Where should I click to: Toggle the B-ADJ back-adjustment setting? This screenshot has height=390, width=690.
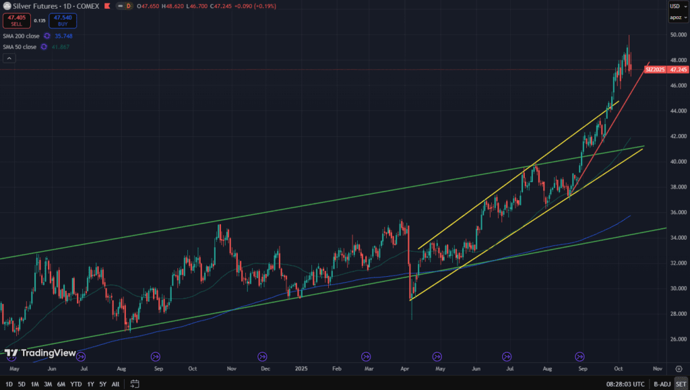click(x=661, y=384)
